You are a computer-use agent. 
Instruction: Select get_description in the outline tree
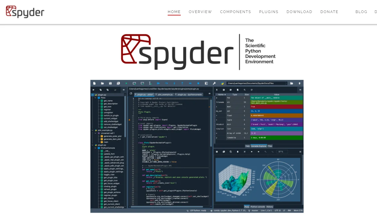pos(111,104)
